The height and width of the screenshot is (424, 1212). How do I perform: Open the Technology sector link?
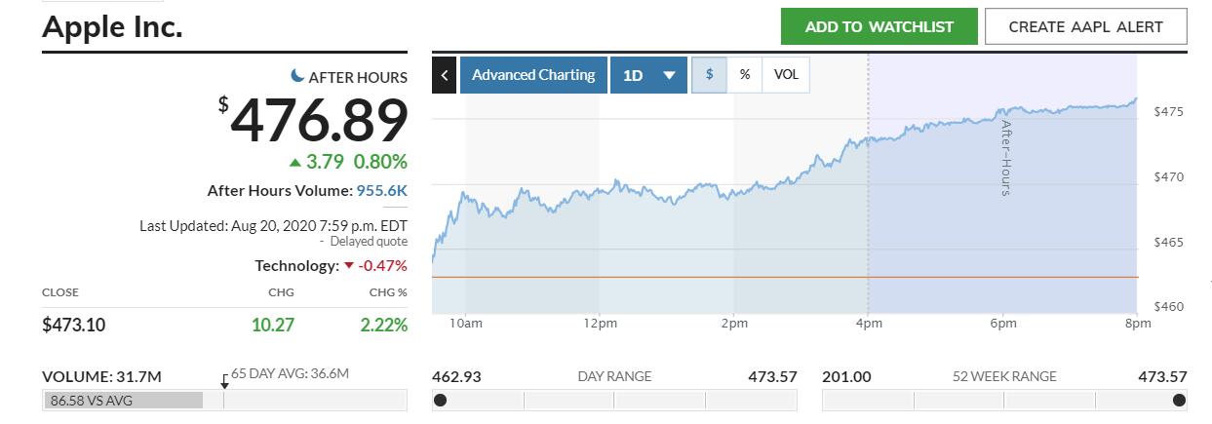(296, 266)
